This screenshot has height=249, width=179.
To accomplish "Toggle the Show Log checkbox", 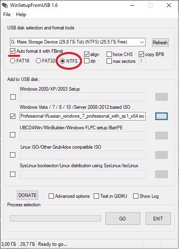I will (136, 196).
